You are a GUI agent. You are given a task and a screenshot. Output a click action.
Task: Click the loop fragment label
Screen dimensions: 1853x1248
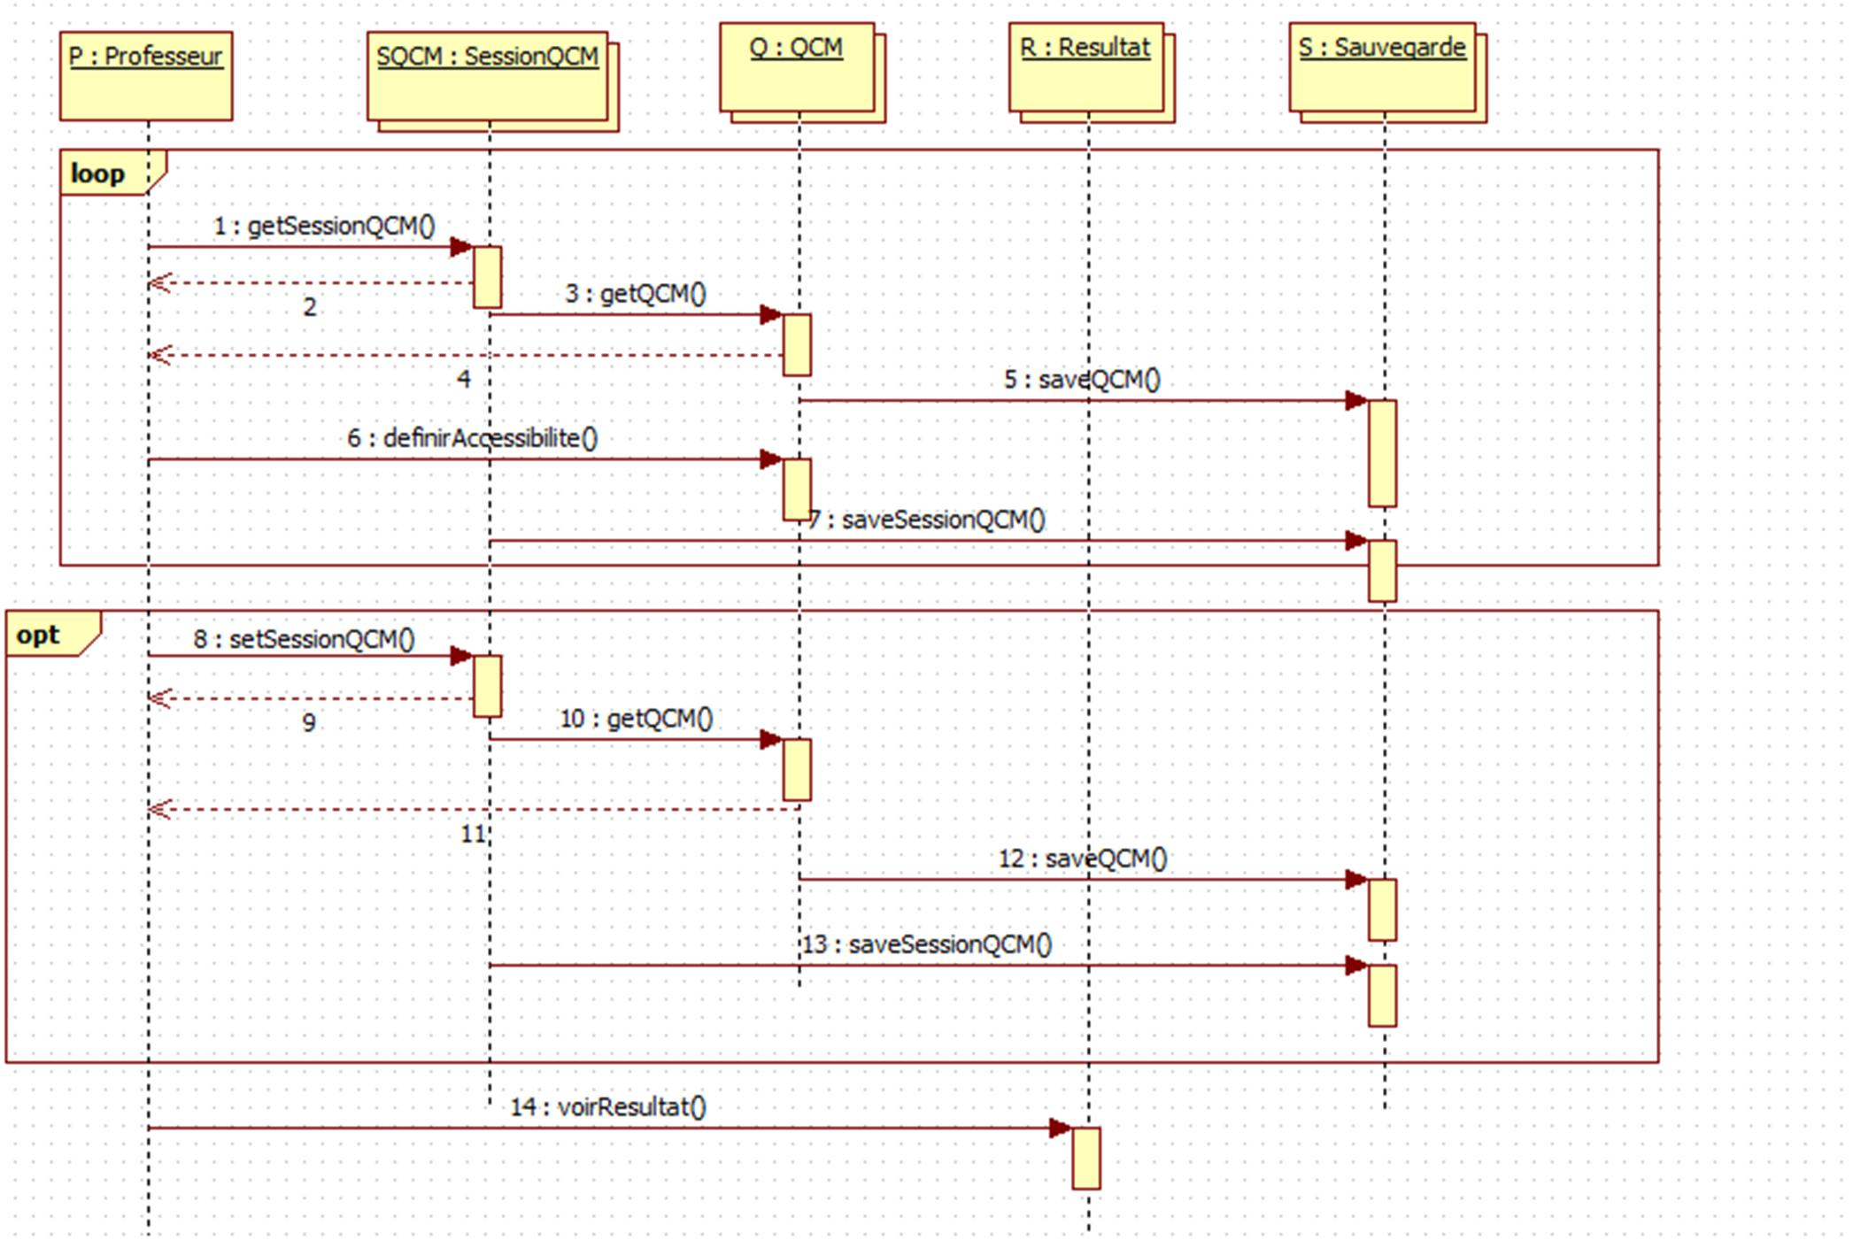[98, 173]
